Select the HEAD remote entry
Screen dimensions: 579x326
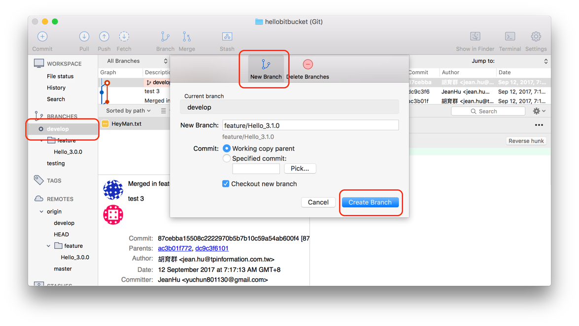pos(61,234)
